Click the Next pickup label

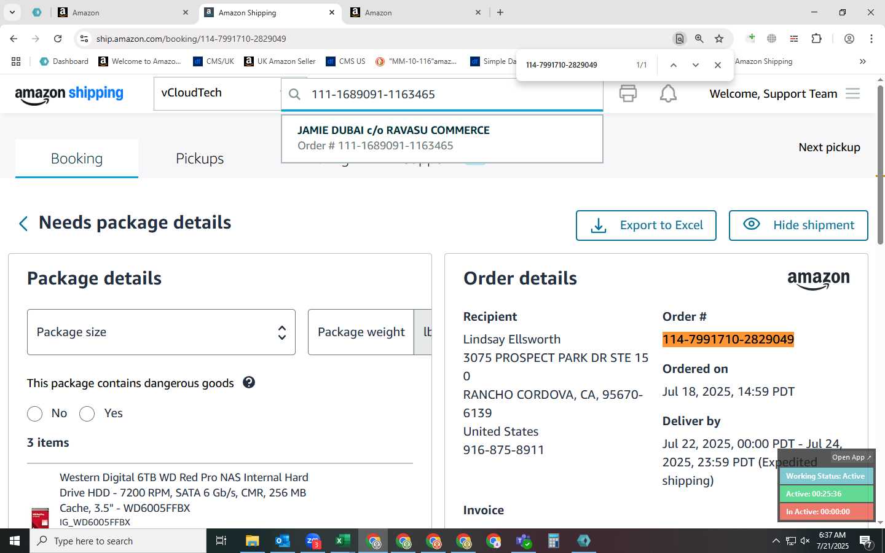(x=829, y=147)
